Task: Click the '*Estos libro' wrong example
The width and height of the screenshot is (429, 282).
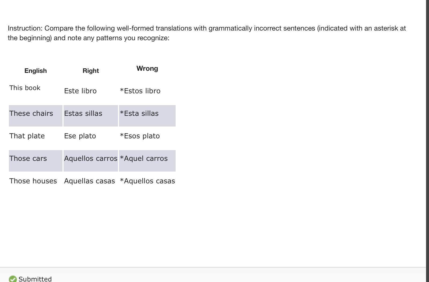Action: click(140, 91)
